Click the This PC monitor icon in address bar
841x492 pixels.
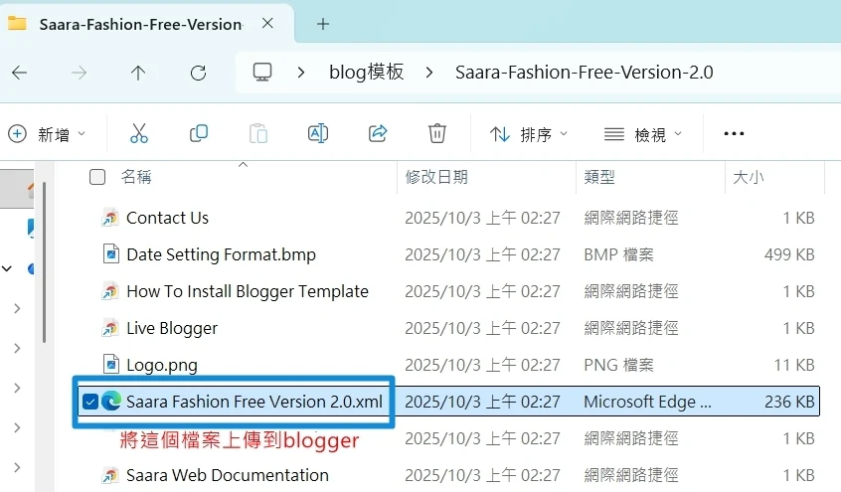[x=262, y=72]
